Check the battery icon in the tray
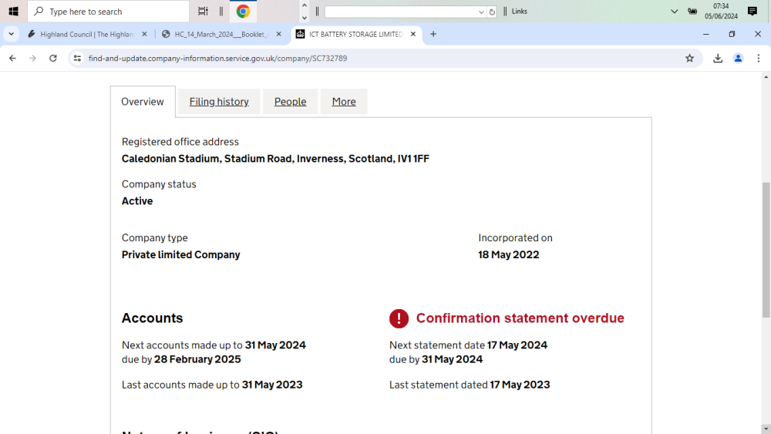 [x=692, y=12]
